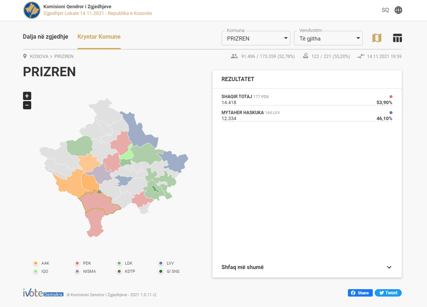Image resolution: width=427 pixels, height=307 pixels.
Task: Click the SQ language label
Action: click(385, 10)
